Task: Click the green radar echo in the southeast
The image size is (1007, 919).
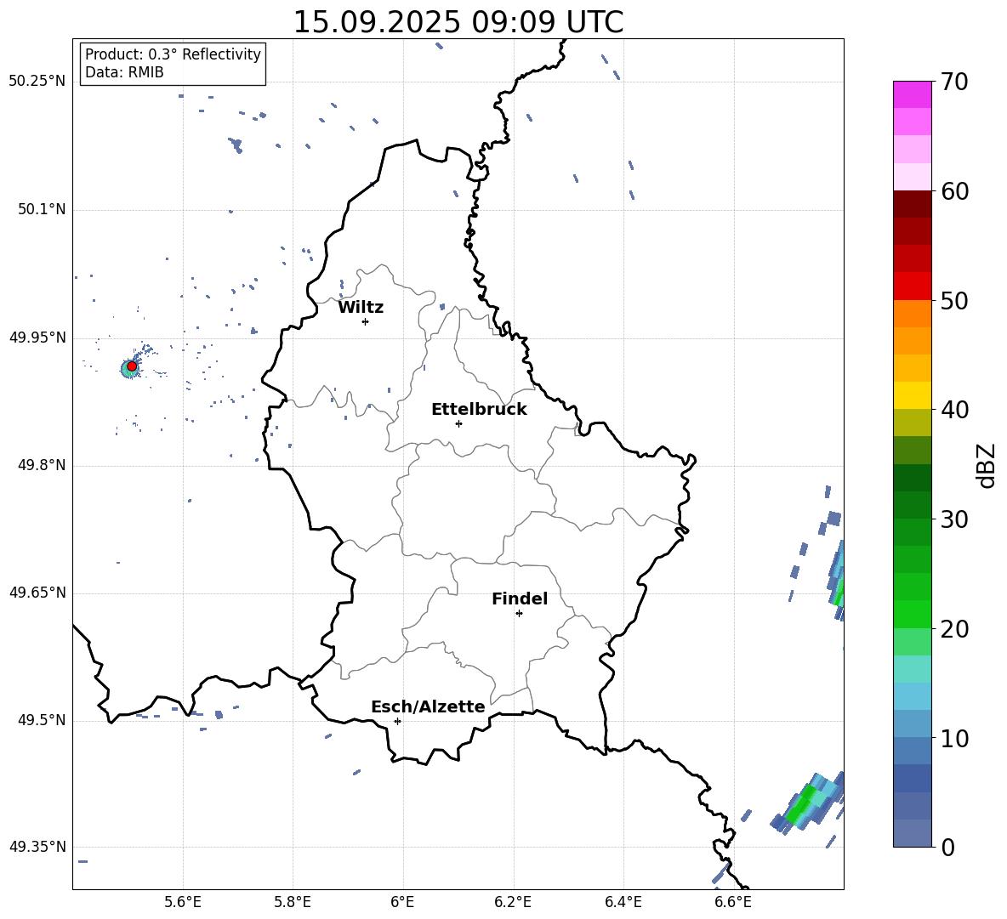Action: click(807, 803)
